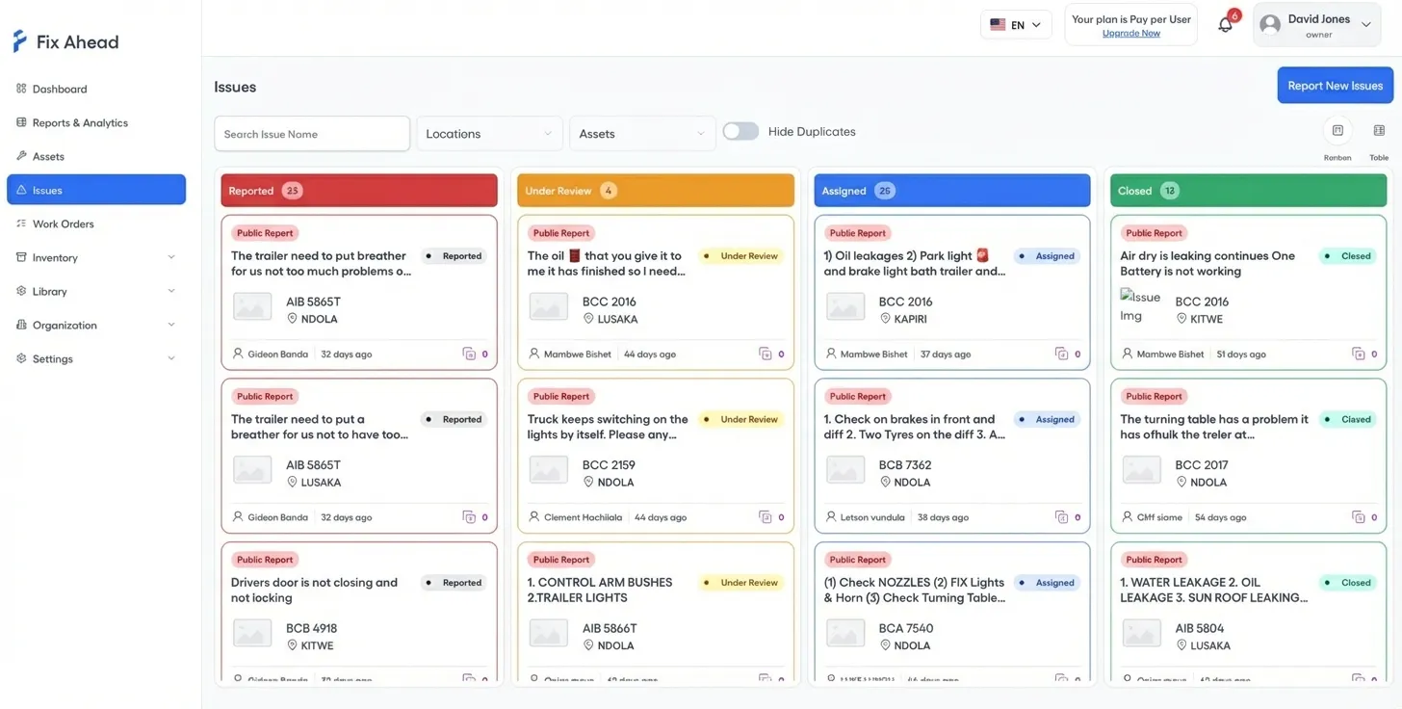Open the Locations filter dropdown

tap(488, 133)
